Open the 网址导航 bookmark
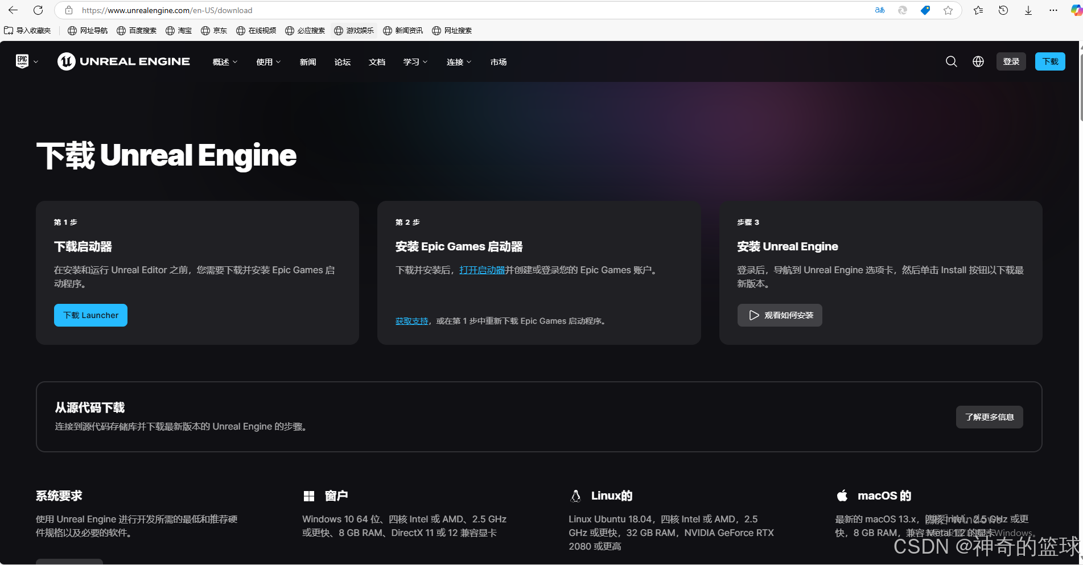1083x565 pixels. [x=88, y=31]
